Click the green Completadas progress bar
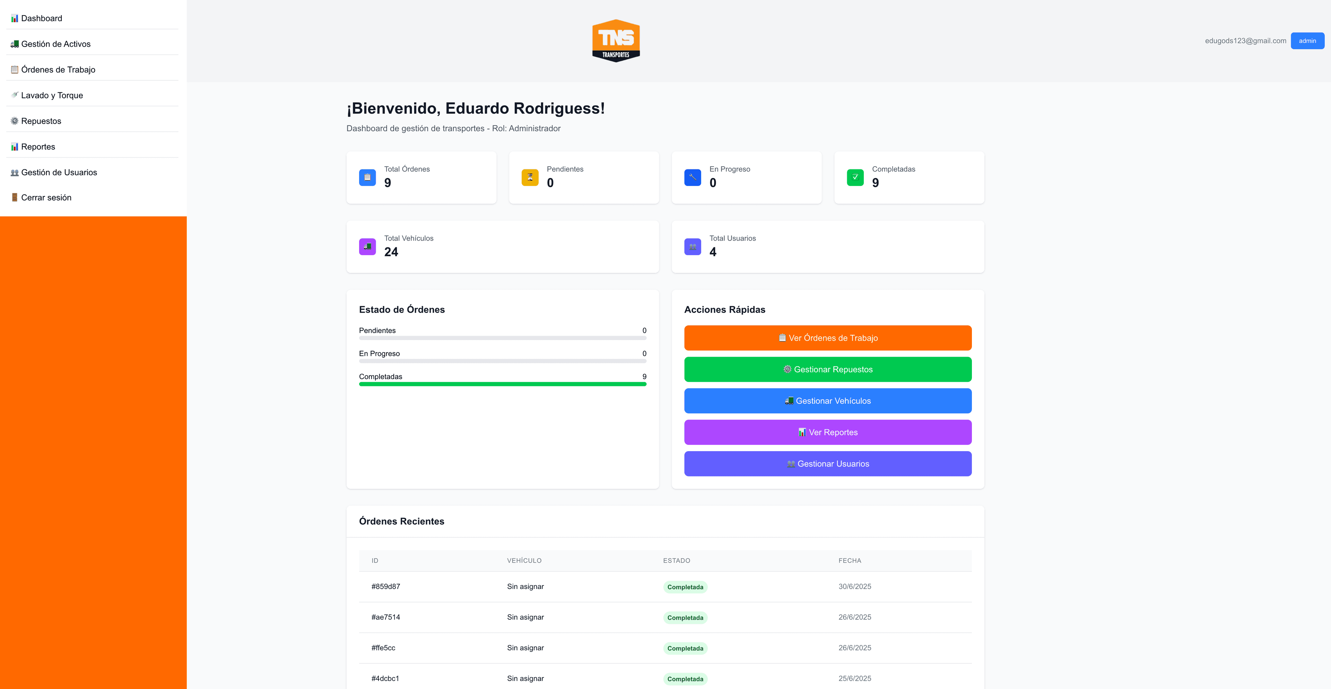Viewport: 1331px width, 689px height. 502,384
